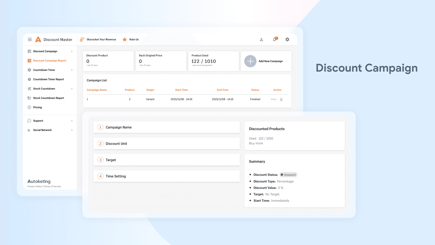The width and height of the screenshot is (435, 245).
Task: View campaign 1 details
Action: (274, 99)
